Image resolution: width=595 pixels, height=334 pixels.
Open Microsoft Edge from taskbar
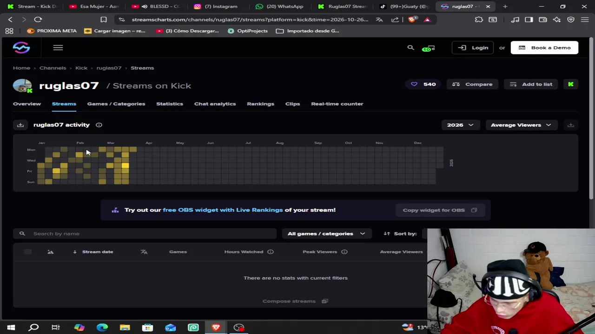pyautogui.click(x=102, y=328)
